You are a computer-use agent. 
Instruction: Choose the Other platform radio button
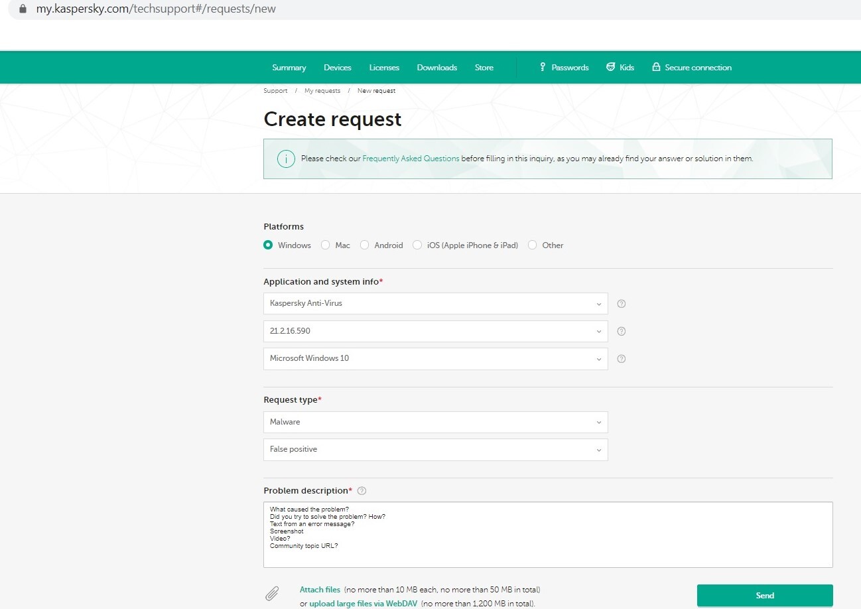[532, 245]
